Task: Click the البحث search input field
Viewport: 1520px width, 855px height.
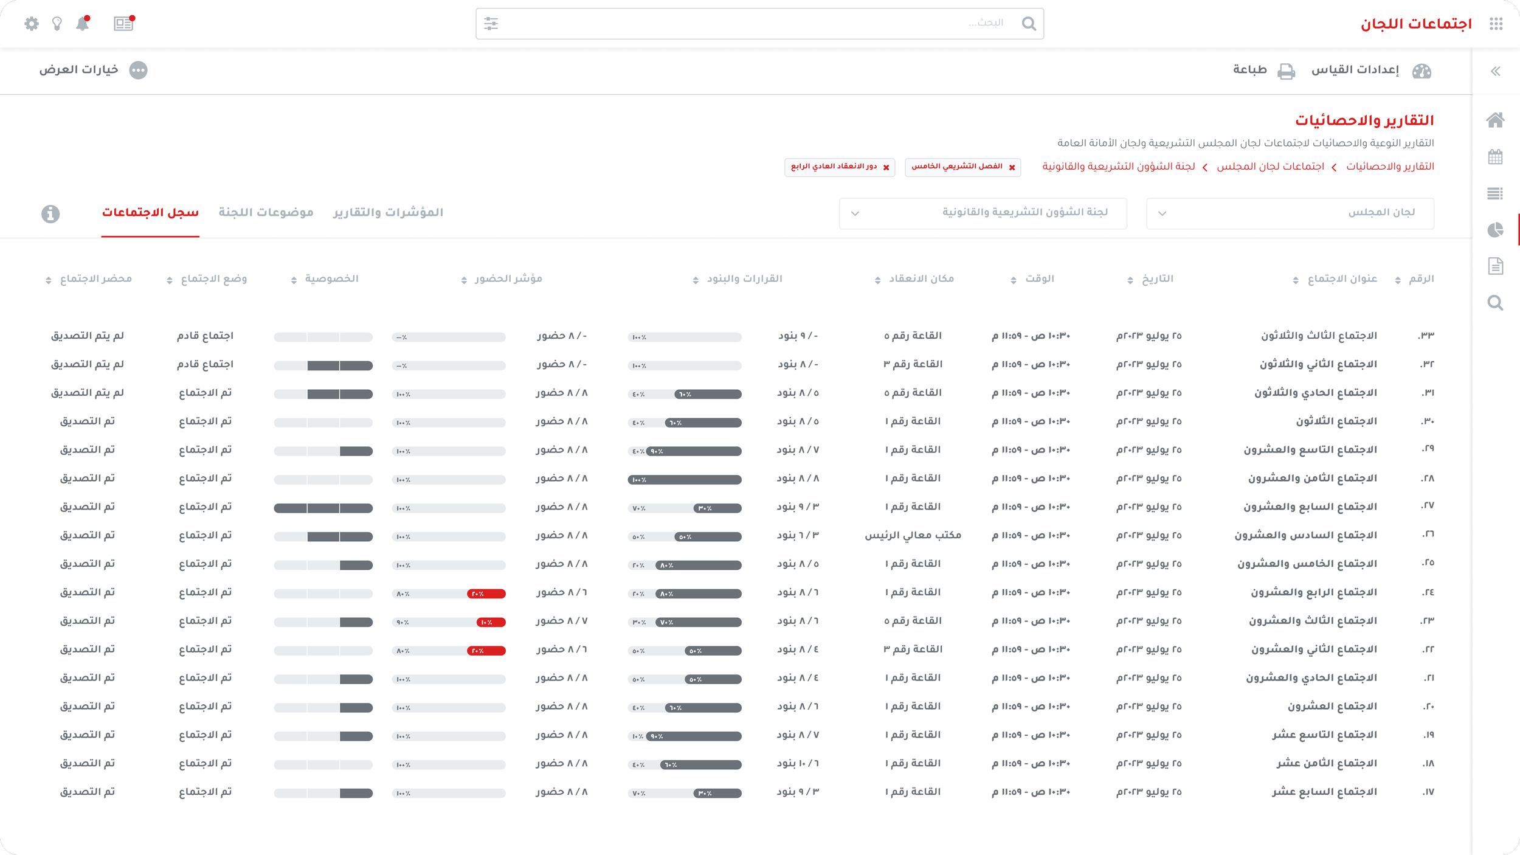Action: point(760,24)
